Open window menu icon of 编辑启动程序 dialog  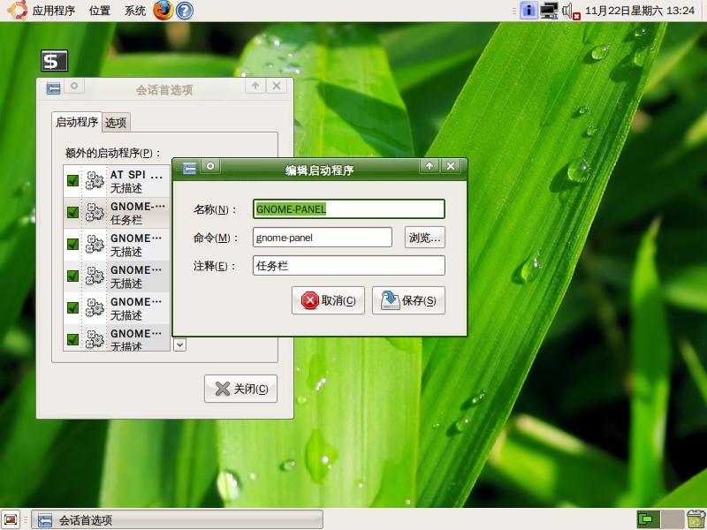pyautogui.click(x=189, y=168)
